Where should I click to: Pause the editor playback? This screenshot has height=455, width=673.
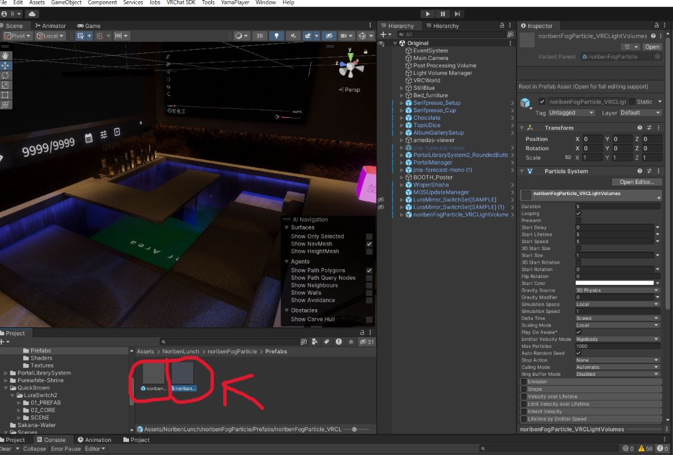point(442,14)
